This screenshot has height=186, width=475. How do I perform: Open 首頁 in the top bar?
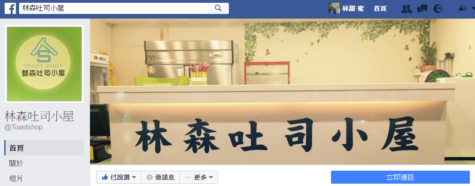(x=380, y=9)
